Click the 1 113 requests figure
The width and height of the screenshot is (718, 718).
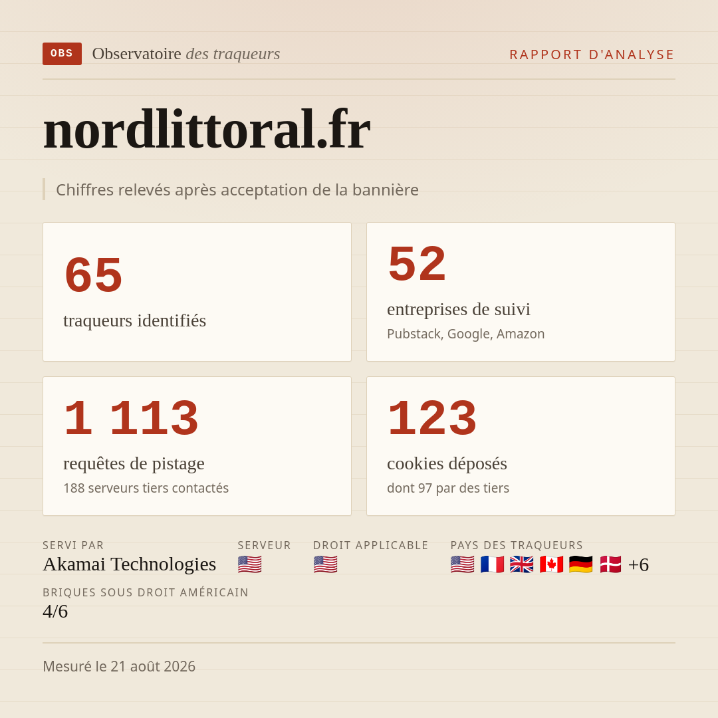132,418
